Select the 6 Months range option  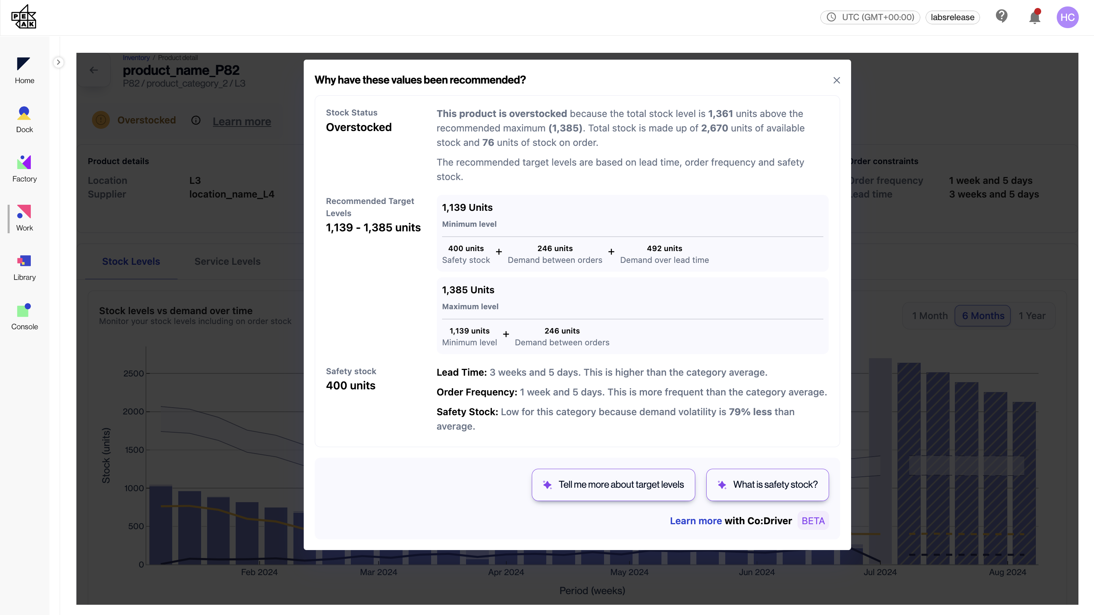(x=982, y=316)
